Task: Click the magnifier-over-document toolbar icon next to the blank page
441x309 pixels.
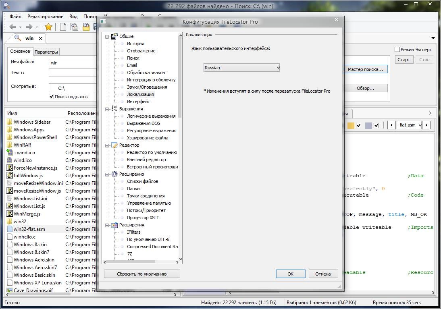Action: point(74,27)
